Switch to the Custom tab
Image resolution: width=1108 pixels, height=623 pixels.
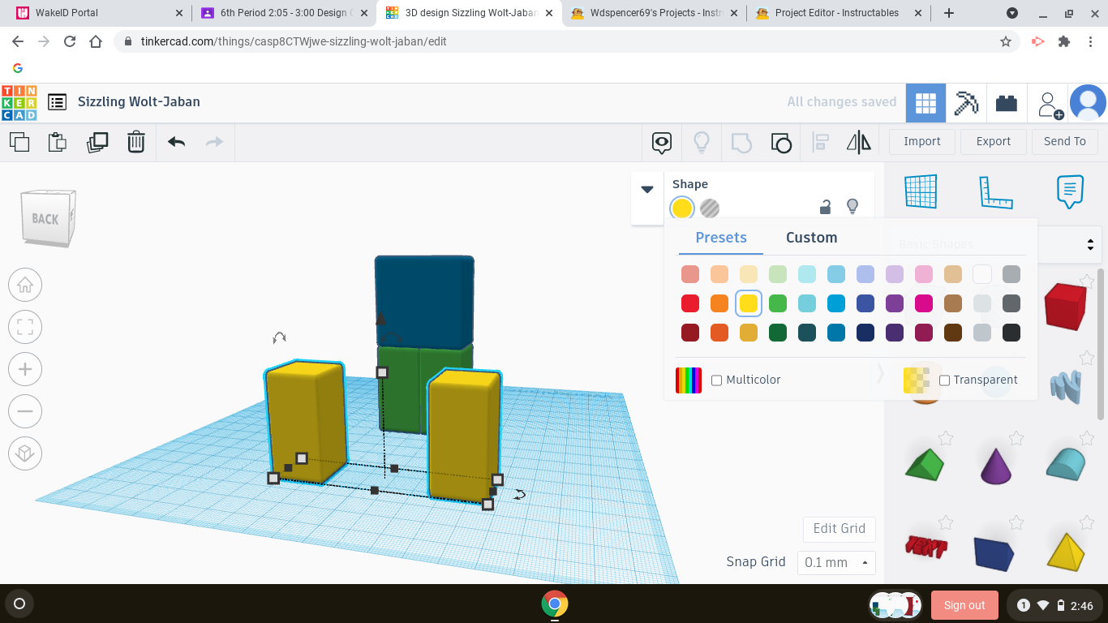click(x=811, y=238)
